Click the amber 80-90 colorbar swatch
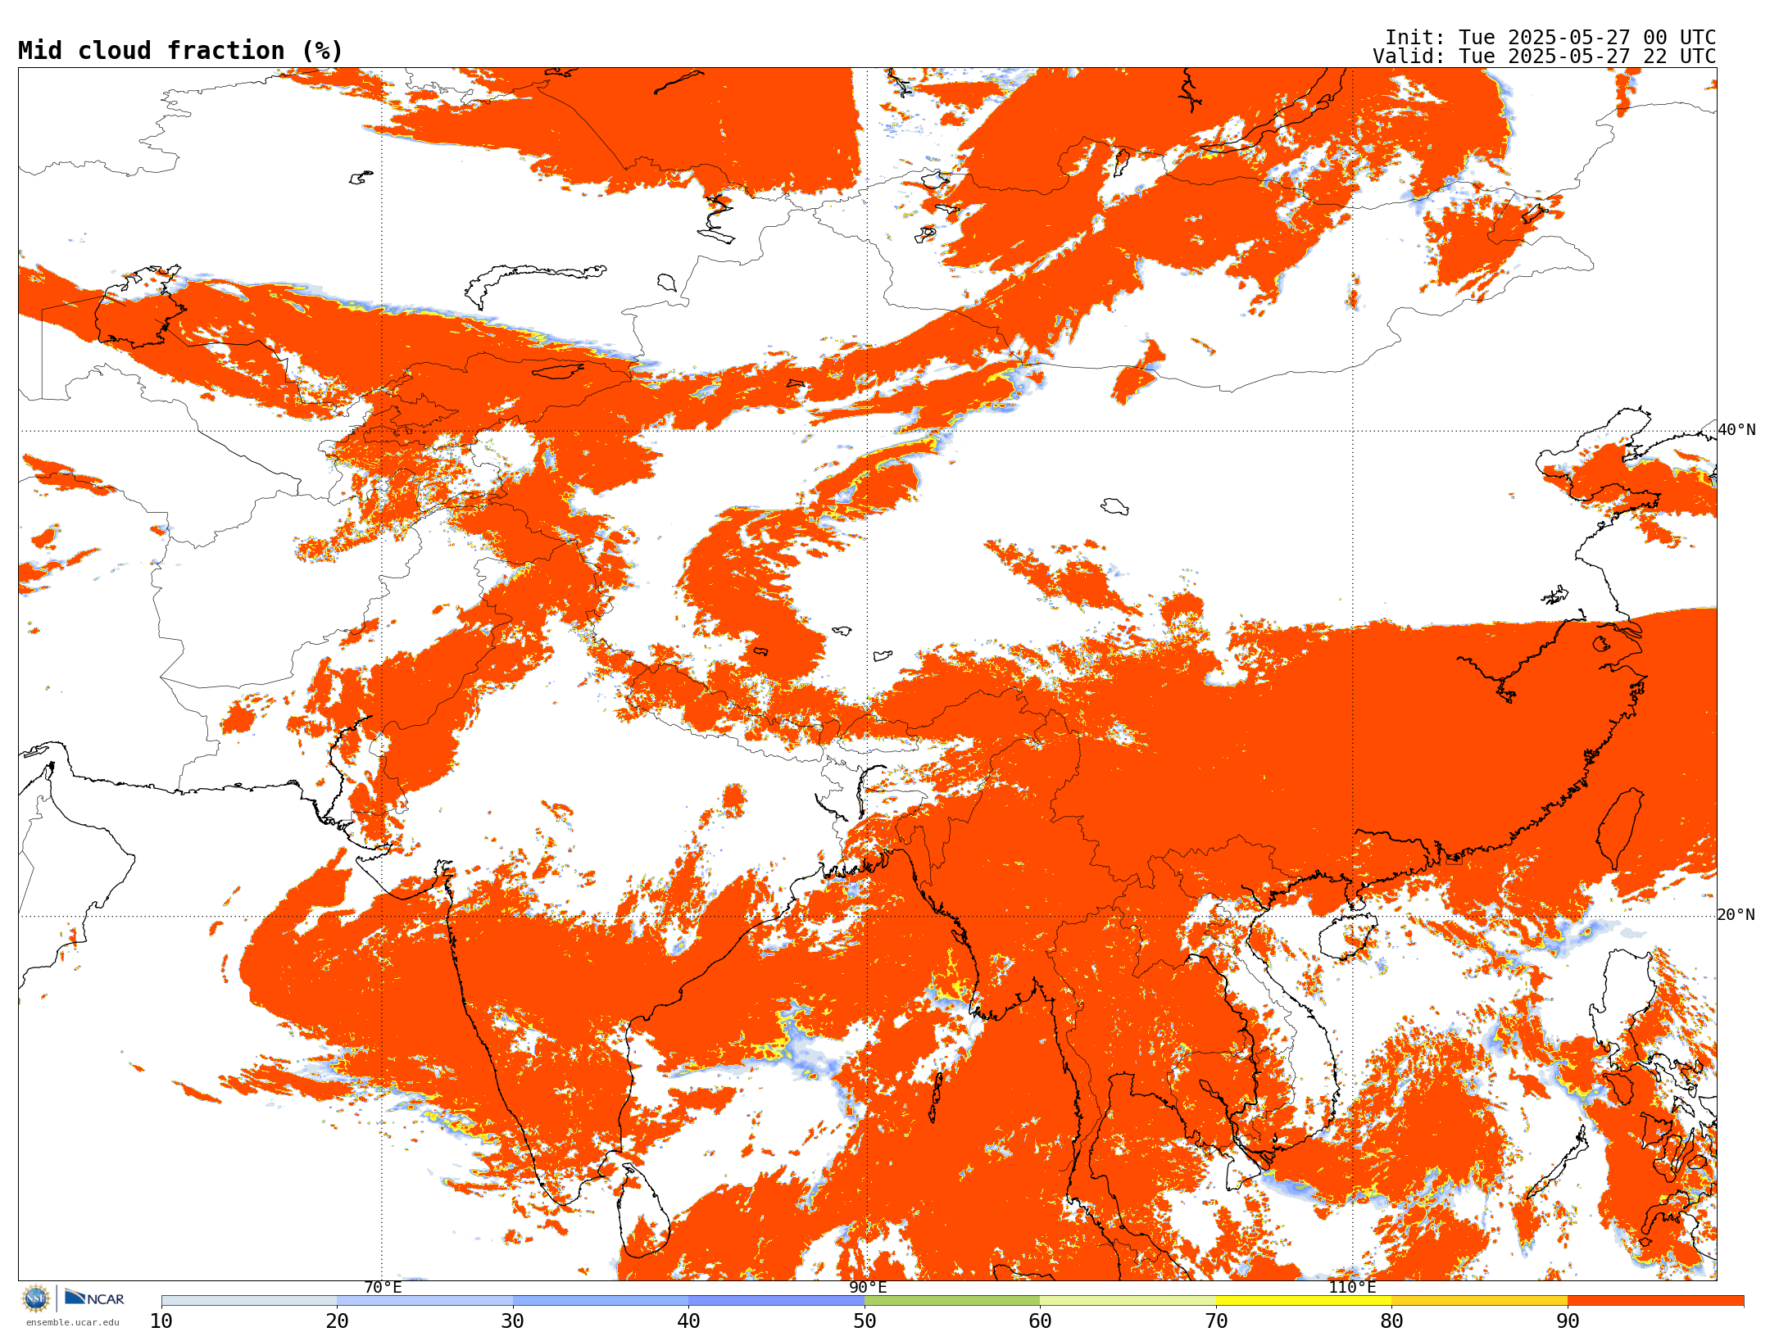 coord(1479,1301)
